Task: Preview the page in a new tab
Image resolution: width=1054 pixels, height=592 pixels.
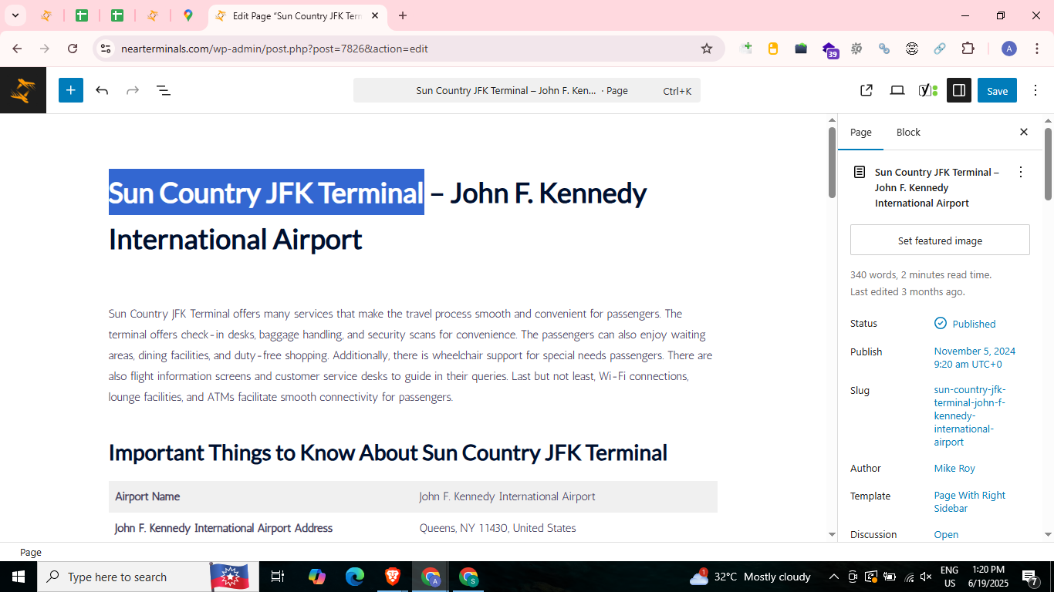Action: pyautogui.click(x=866, y=90)
